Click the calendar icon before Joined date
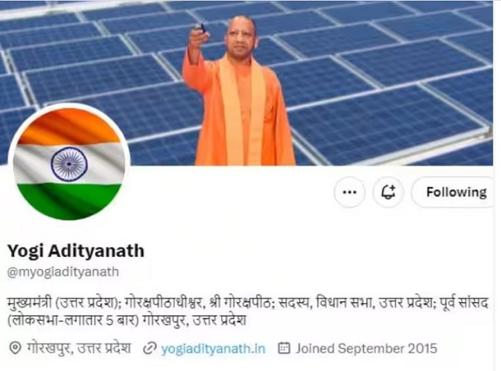The image size is (501, 371). click(284, 348)
